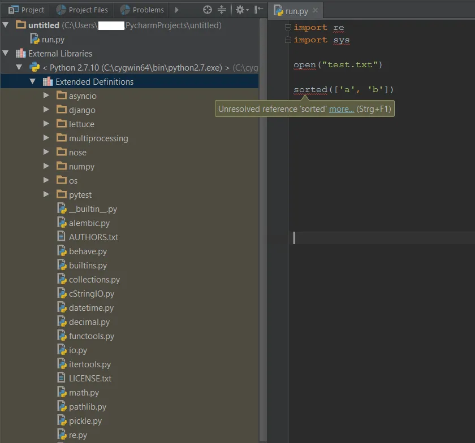The image size is (475, 443).
Task: Click the scroll from source target icon
Action: coord(208,10)
